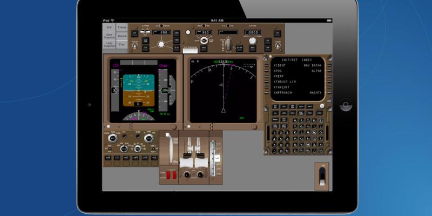Engage the FLCH mode button
The height and width of the screenshot is (216, 432).
(177, 48)
